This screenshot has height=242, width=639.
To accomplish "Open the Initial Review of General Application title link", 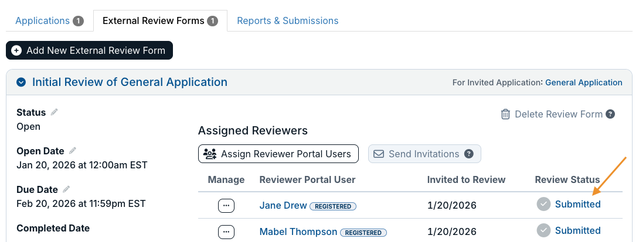I will pyautogui.click(x=130, y=82).
